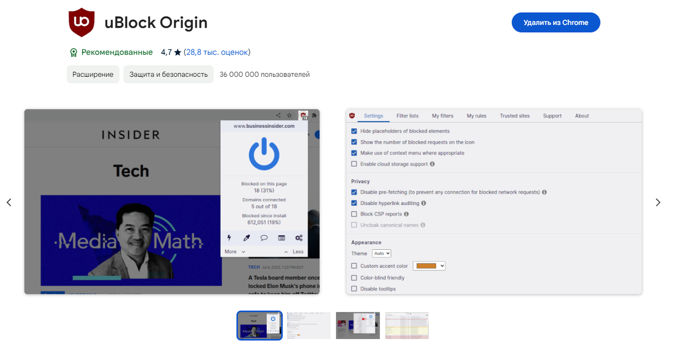Toggle Make use of context menu checkbox
The width and height of the screenshot is (678, 347).
pos(354,153)
